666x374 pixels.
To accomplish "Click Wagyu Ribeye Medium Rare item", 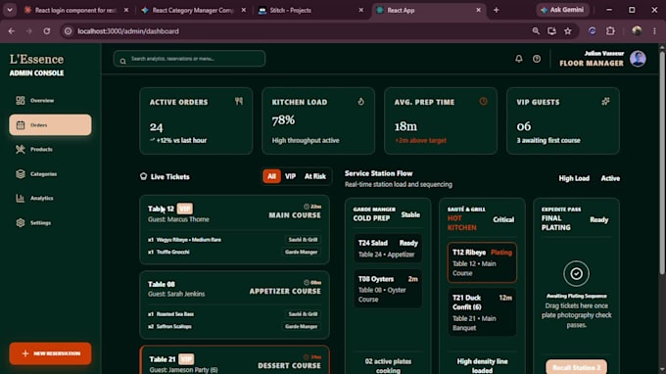I will coord(189,240).
